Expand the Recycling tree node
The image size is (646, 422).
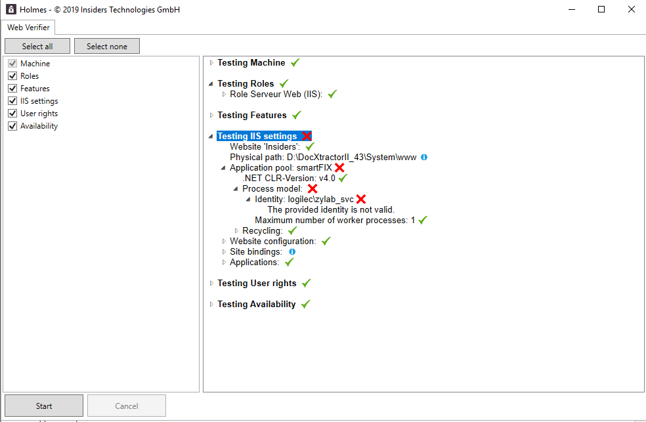[236, 231]
